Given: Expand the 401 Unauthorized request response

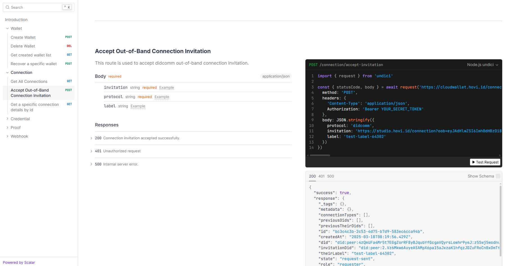Looking at the screenshot, I should coord(91,151).
